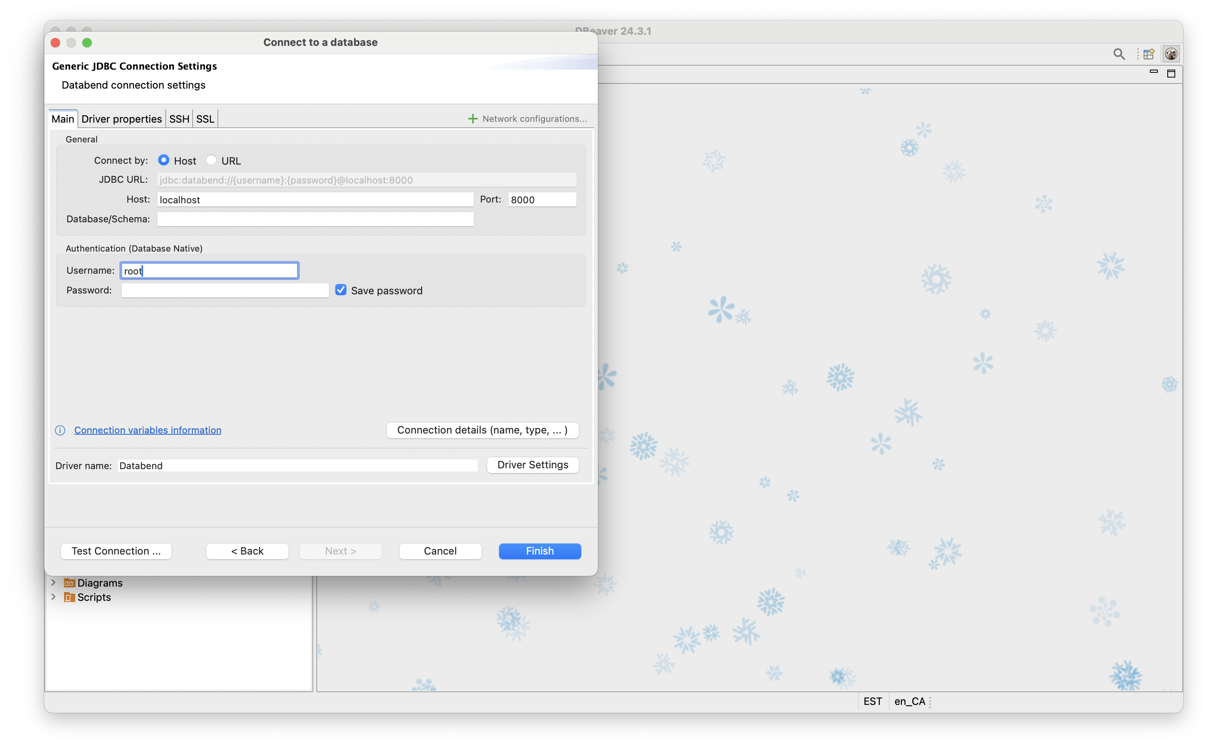1210x746 pixels.
Task: Maximize the editor area panel in DBeaver
Action: click(x=1171, y=74)
